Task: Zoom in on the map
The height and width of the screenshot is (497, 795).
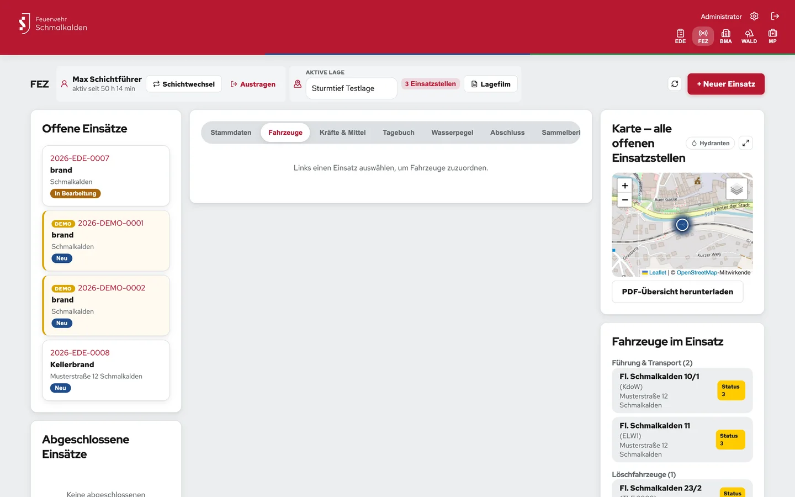Action: (625, 186)
